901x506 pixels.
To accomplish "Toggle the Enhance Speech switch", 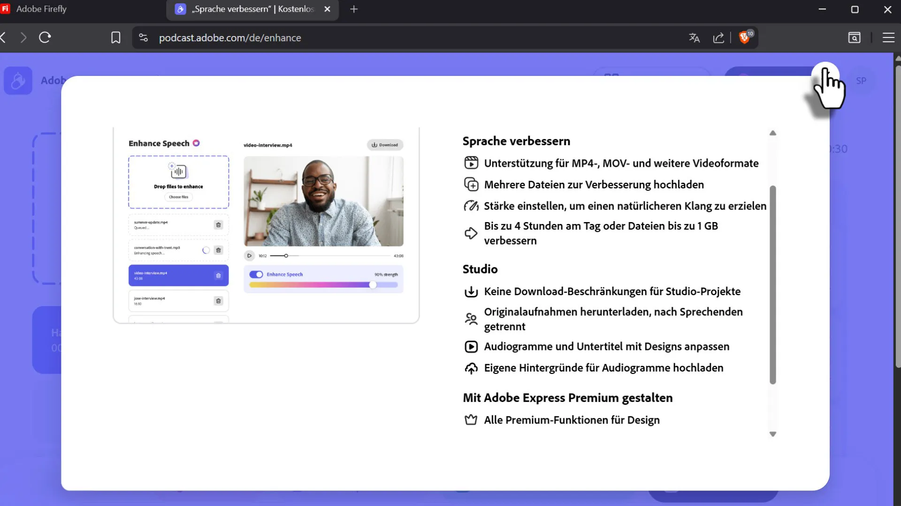I will click(x=256, y=275).
